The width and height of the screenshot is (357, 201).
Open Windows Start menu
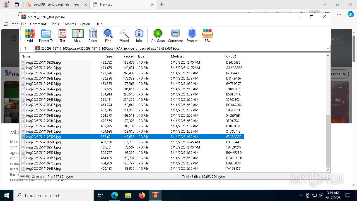[7, 195]
